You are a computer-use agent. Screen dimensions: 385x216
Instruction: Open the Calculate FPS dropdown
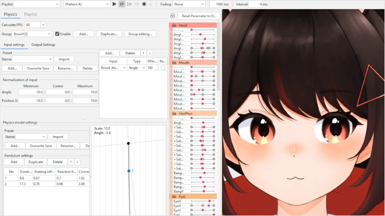pyautogui.click(x=43, y=25)
